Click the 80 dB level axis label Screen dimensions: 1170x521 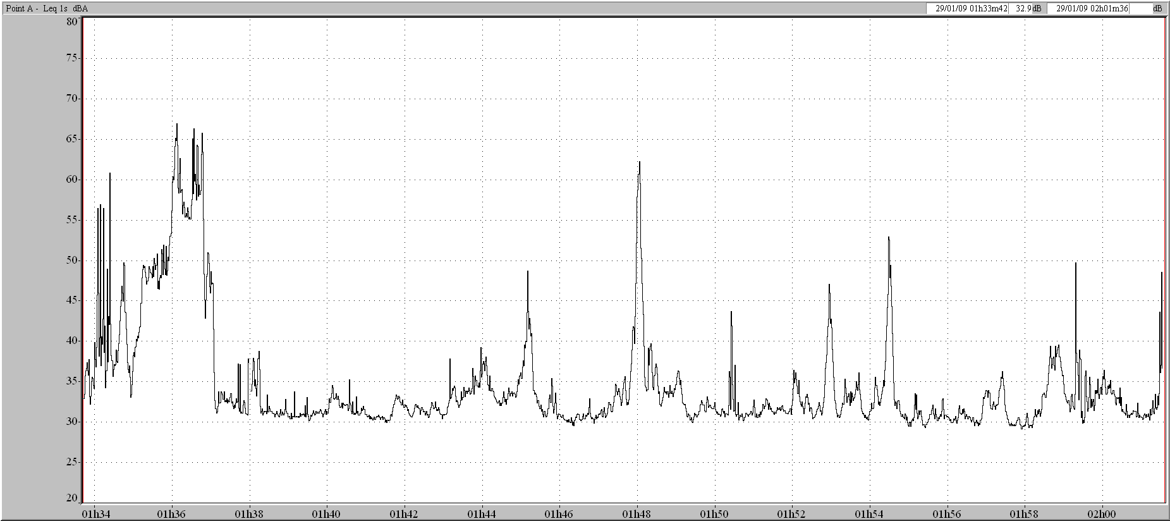71,21
